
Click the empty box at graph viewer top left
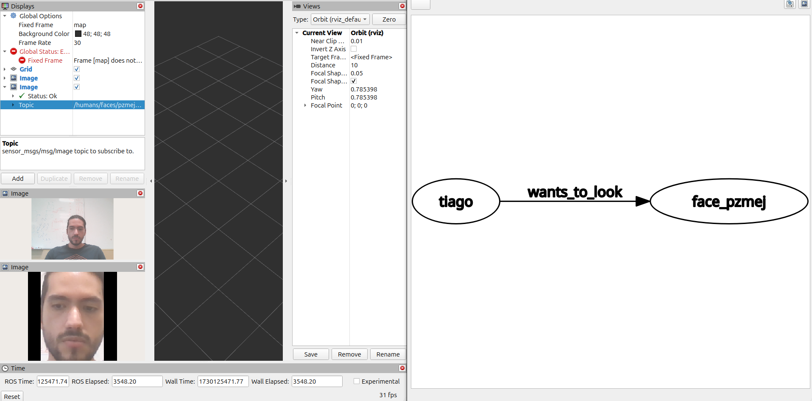pos(421,4)
